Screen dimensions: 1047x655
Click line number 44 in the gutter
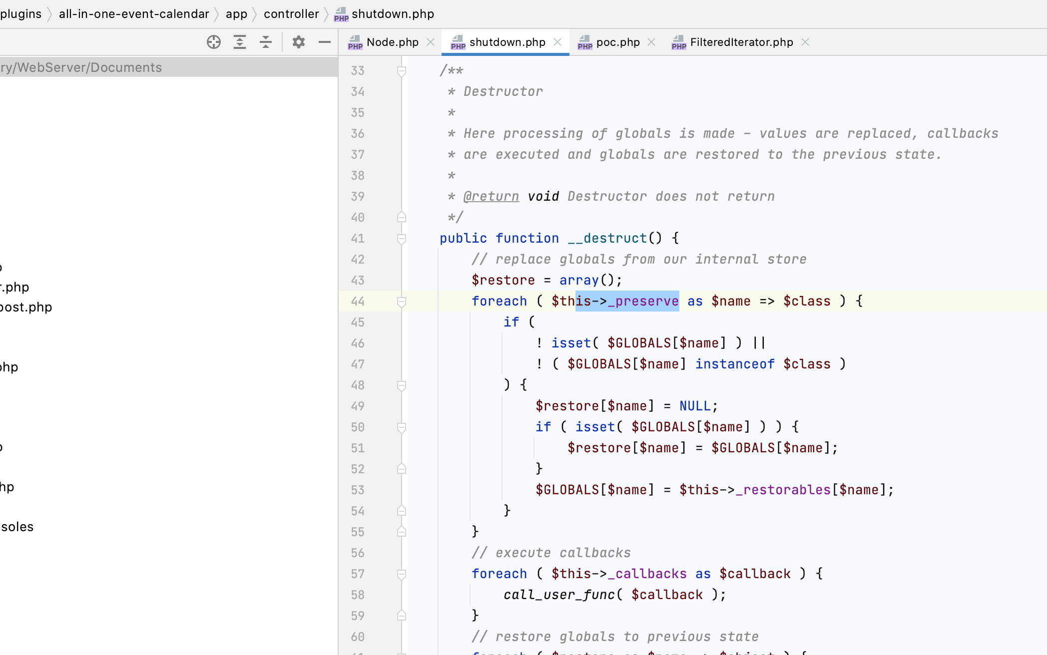click(358, 301)
